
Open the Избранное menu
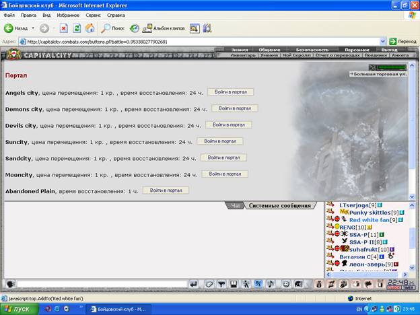[68, 15]
